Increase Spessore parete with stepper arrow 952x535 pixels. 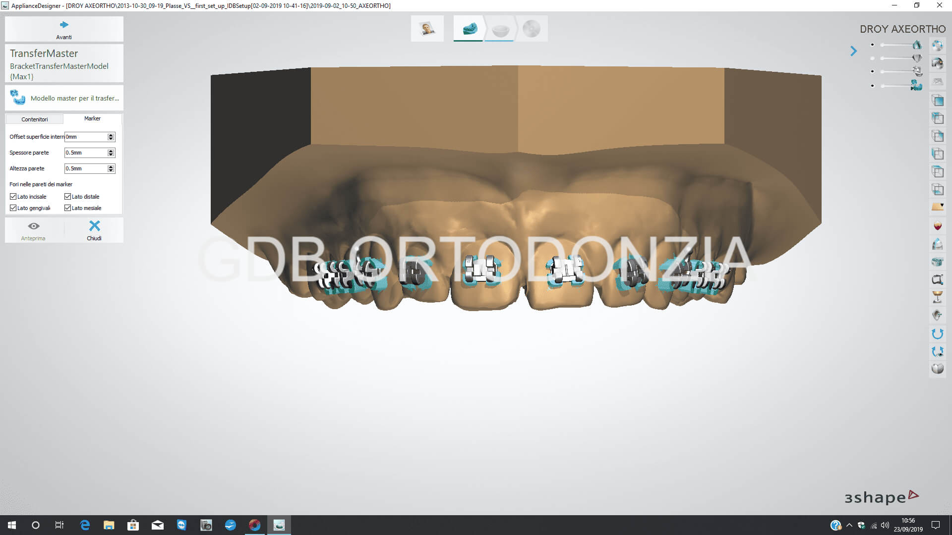pos(111,151)
